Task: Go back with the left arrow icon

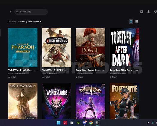Action: pos(10,12)
